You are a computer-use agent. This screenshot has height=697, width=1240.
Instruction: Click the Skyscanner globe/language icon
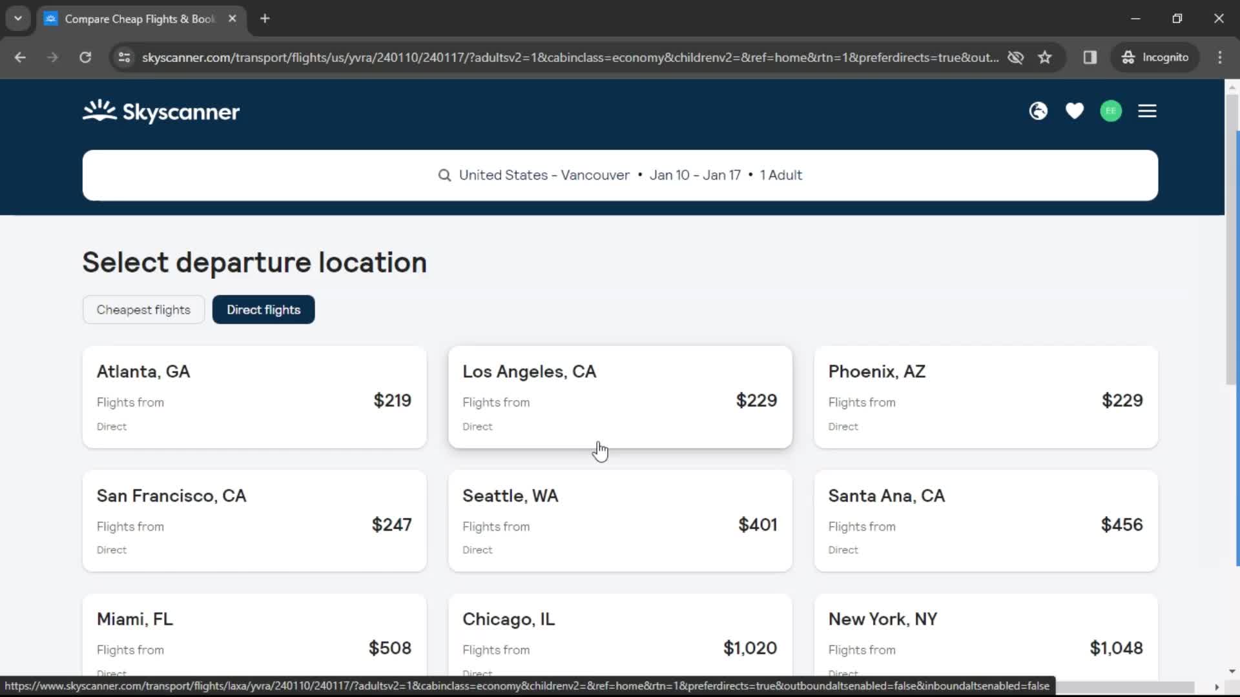click(x=1039, y=112)
